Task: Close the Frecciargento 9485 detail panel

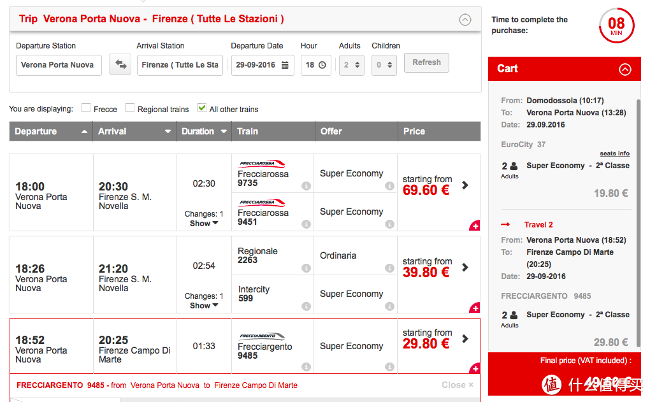Action: point(458,385)
